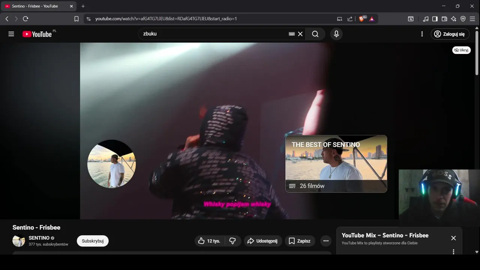Screen dimensions: 480x270
Task: Open the YouTube Mix panel three-dot menu
Action: pos(453,252)
